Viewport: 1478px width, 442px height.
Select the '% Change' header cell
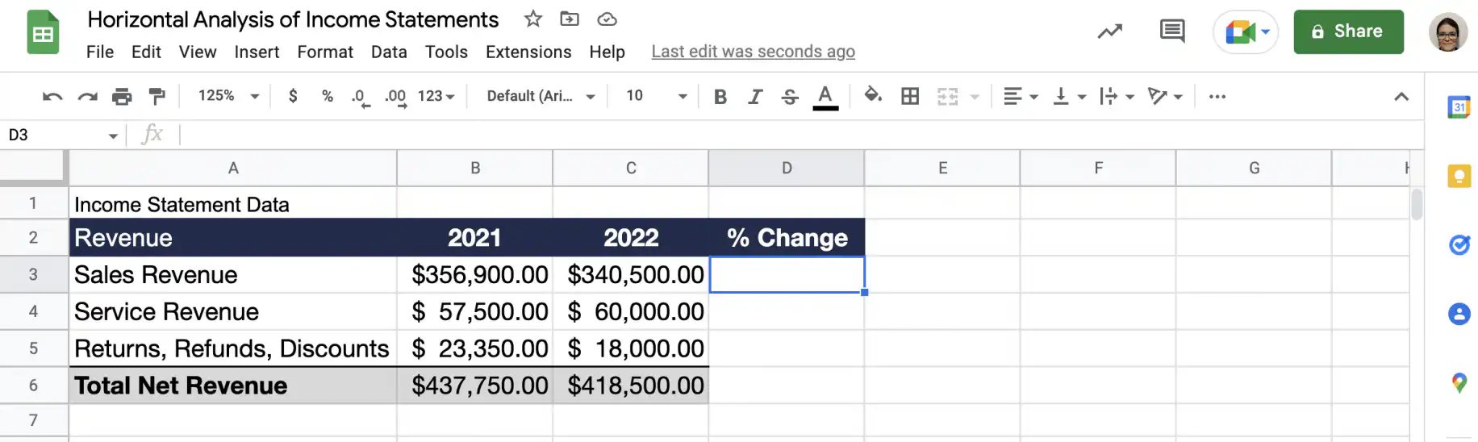tap(787, 237)
